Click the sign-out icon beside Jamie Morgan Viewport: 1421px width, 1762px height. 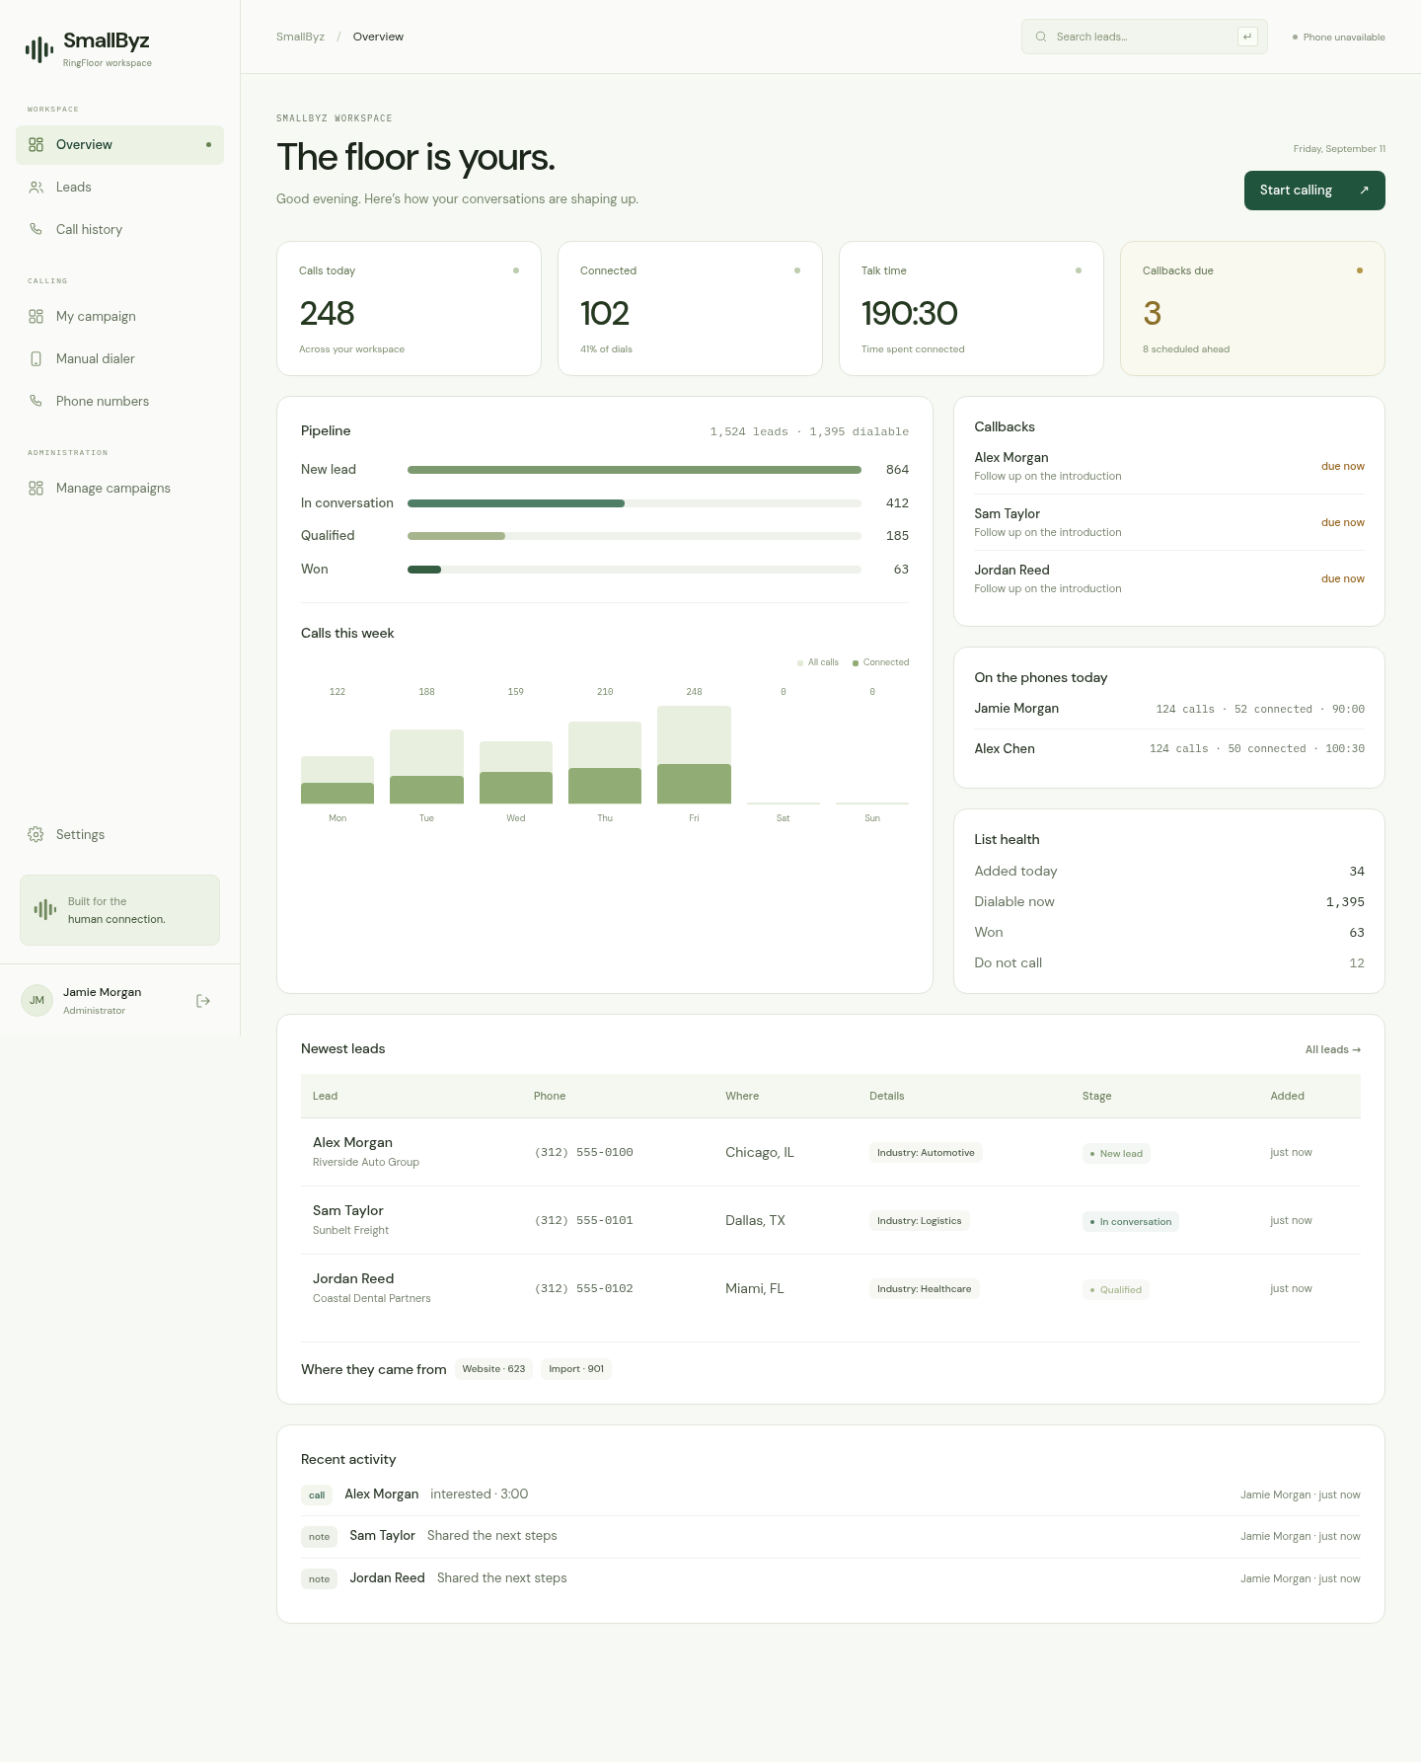point(203,1001)
